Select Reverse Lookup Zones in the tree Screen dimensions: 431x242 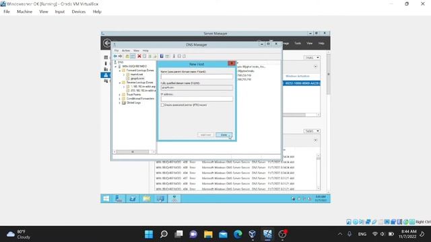click(x=139, y=83)
